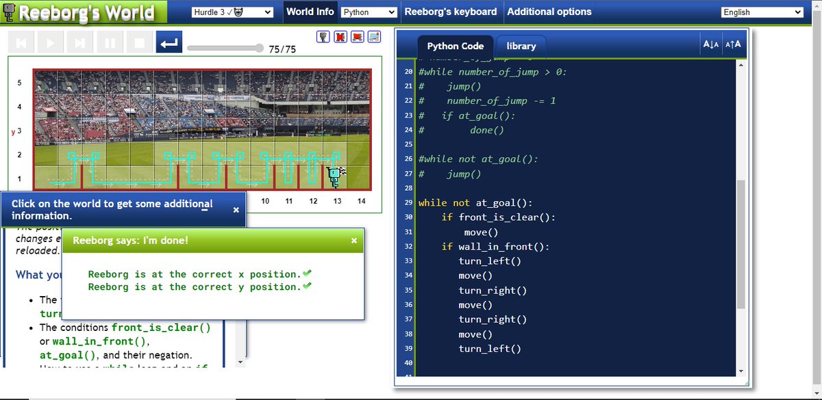Viewport: 822px width, 400px height.
Task: Decrease code font size with the A-down icon
Action: (711, 43)
